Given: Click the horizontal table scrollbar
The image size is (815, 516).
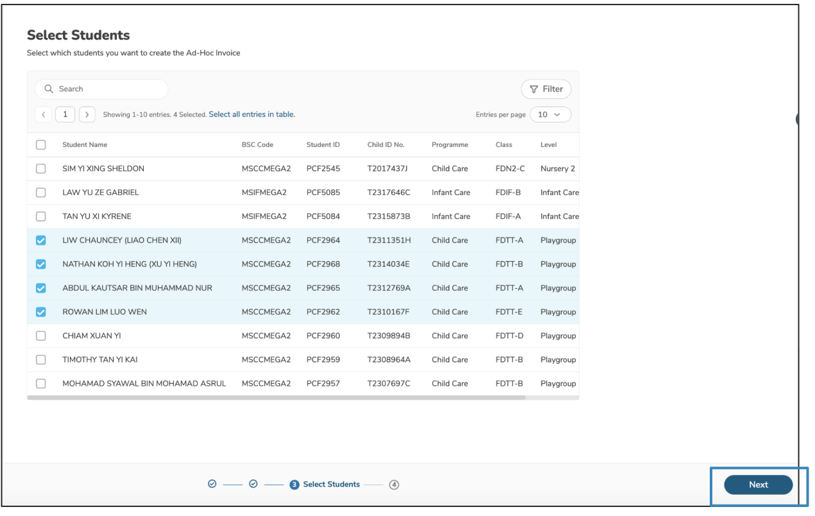Looking at the screenshot, I should 276,398.
